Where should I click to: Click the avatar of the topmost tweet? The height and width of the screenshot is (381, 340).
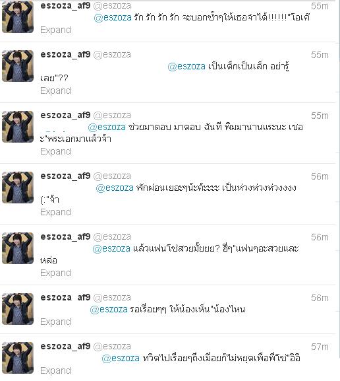coord(18,17)
